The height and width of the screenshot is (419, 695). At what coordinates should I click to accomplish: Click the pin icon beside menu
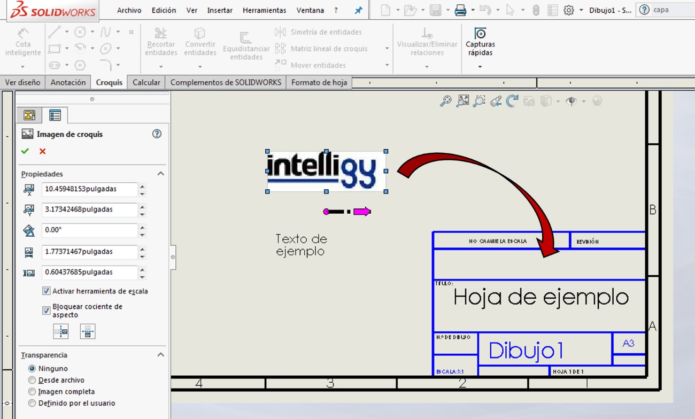358,10
